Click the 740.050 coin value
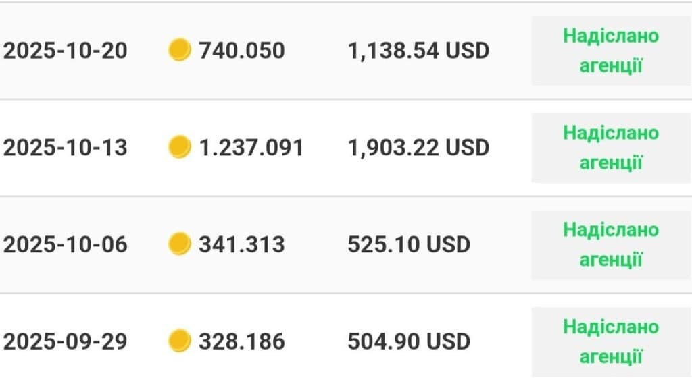Image resolution: width=692 pixels, height=388 pixels. pos(242,51)
